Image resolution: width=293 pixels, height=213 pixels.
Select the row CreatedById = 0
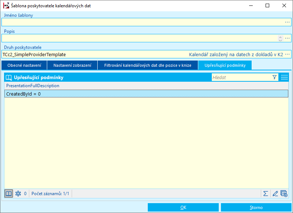pos(146,94)
